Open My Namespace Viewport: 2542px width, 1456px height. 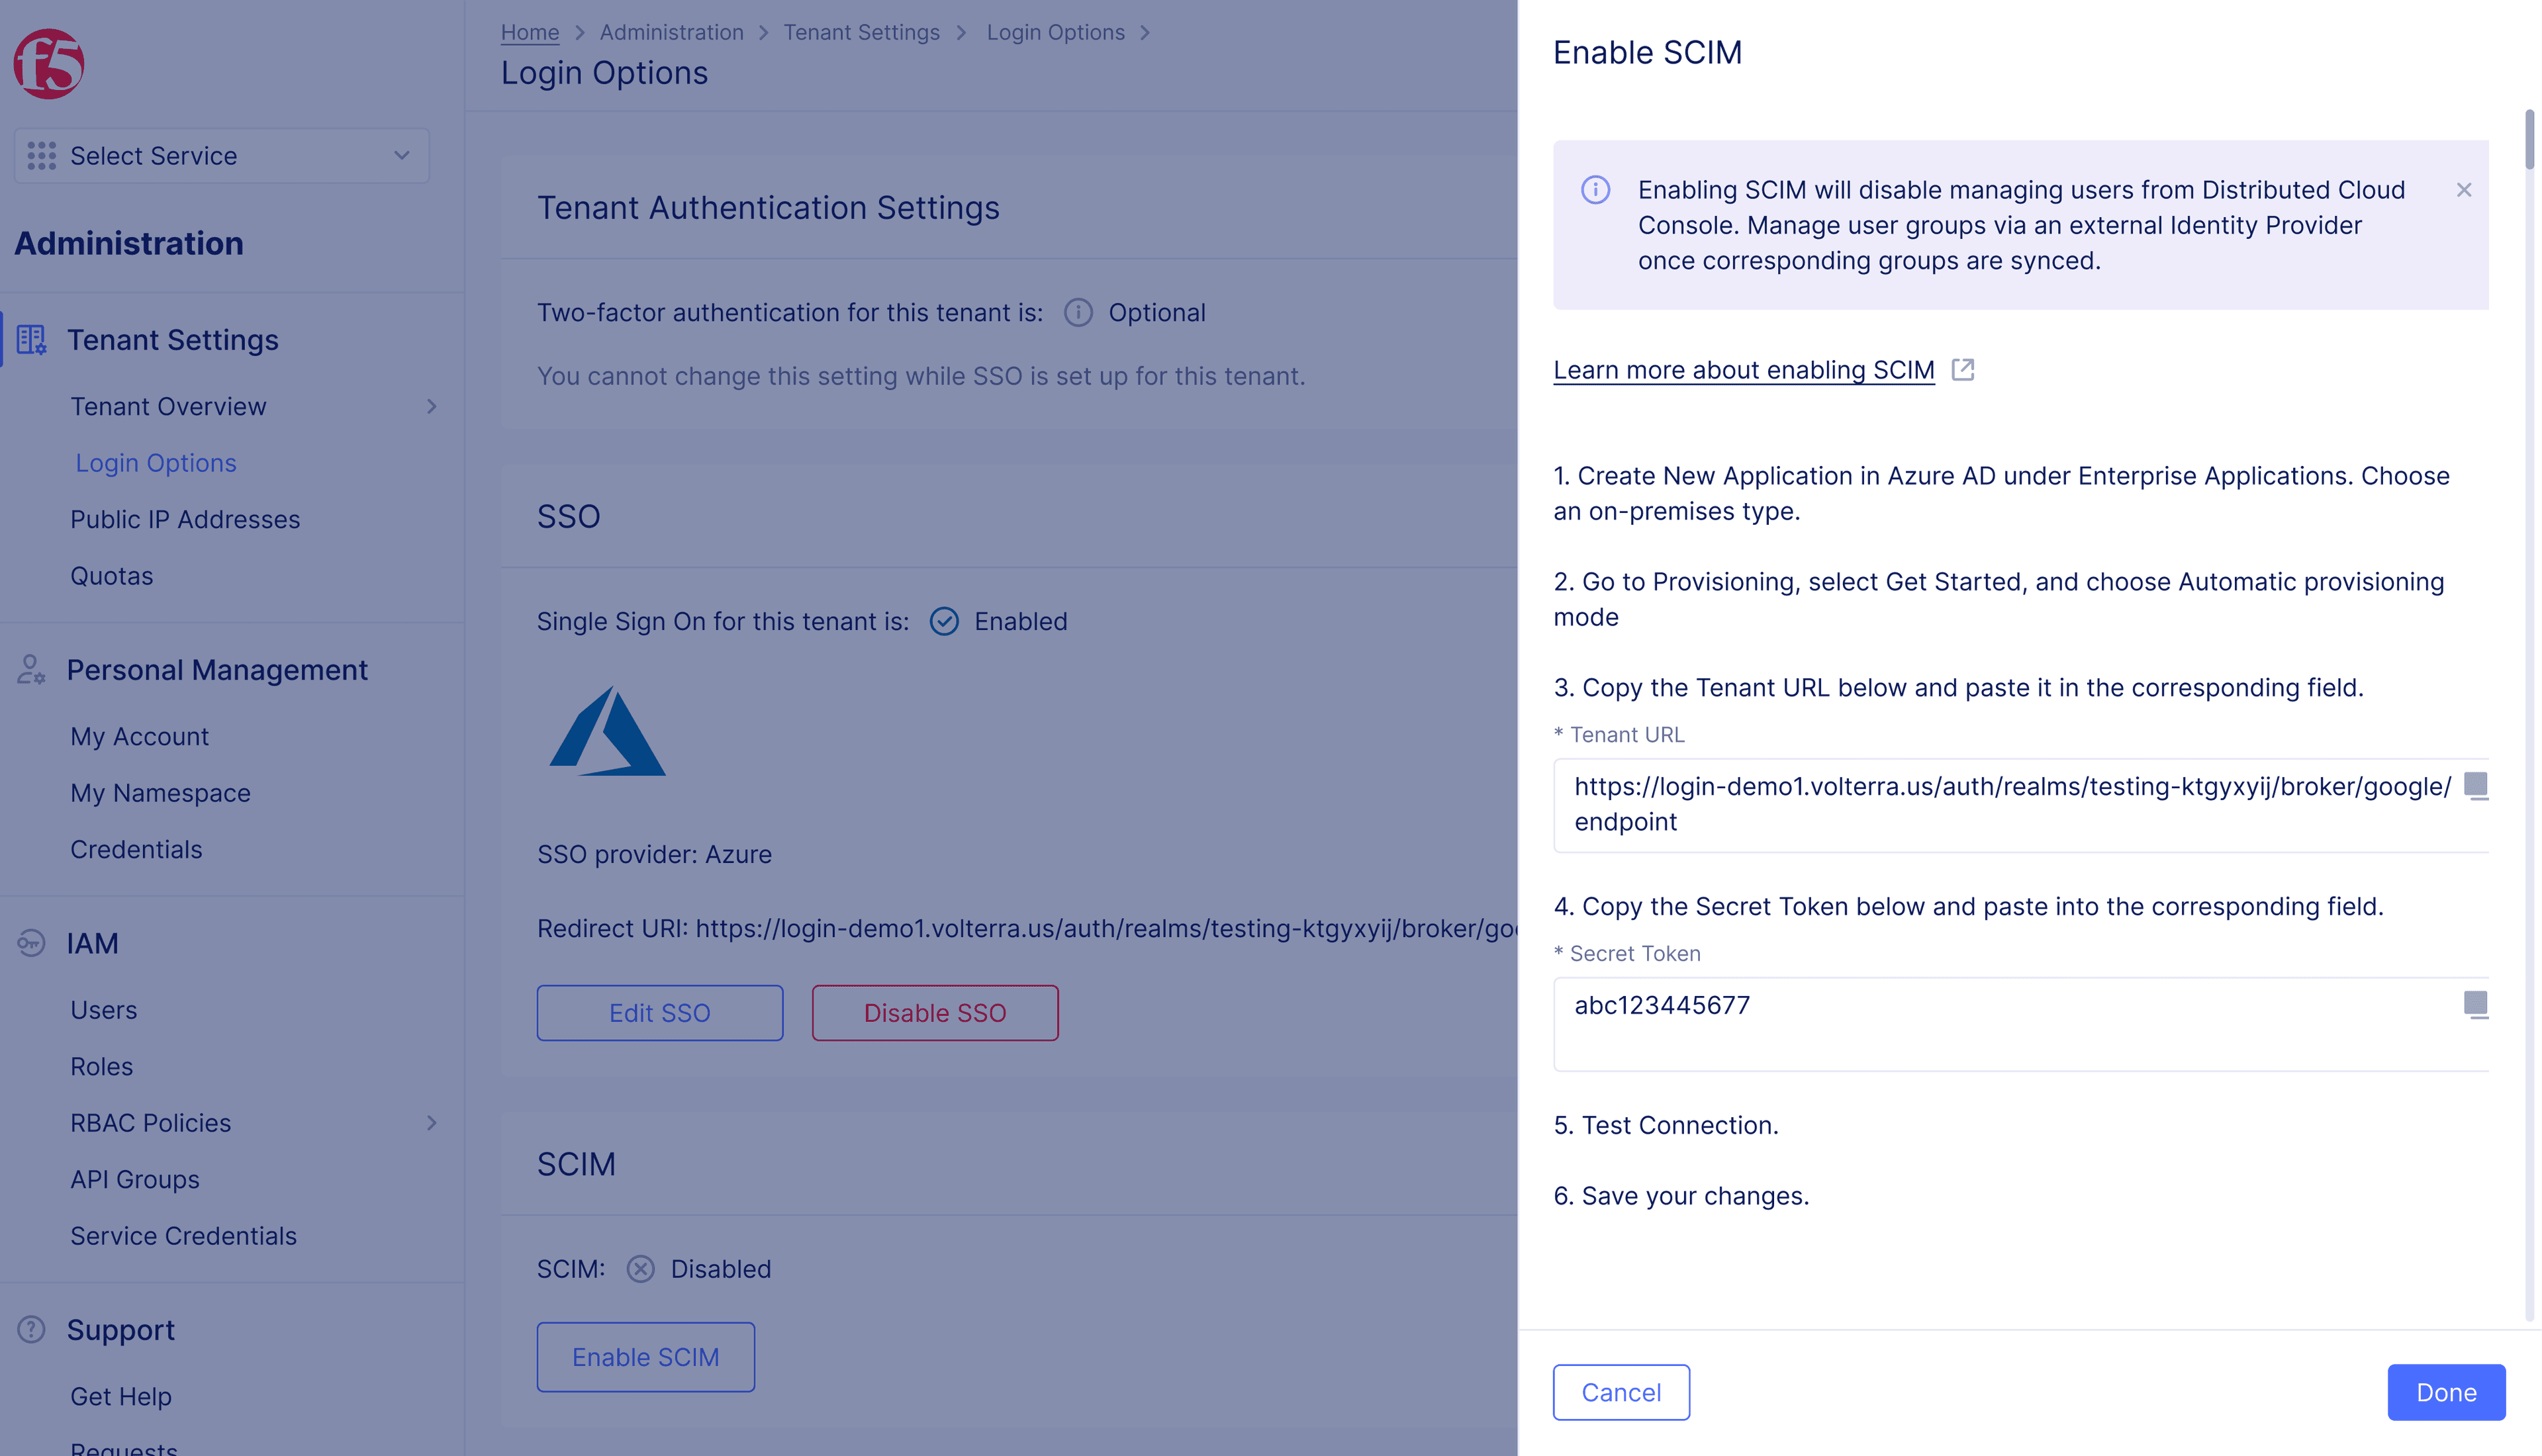(x=160, y=793)
